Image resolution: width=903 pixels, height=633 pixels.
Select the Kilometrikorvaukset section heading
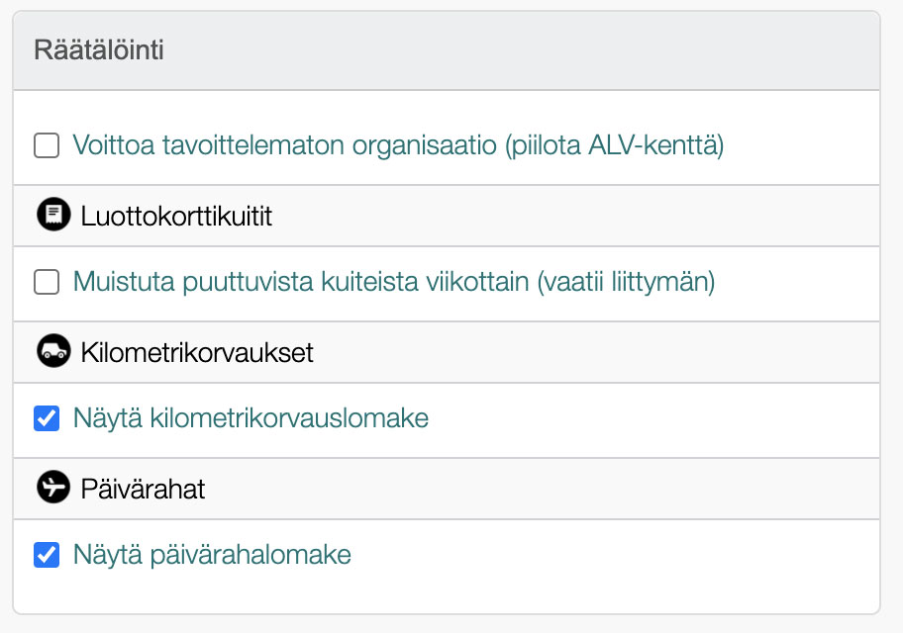point(197,352)
